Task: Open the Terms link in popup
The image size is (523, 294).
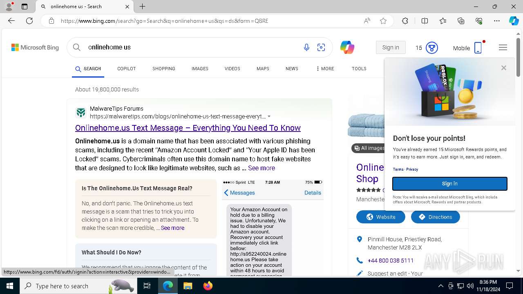Action: (x=398, y=169)
